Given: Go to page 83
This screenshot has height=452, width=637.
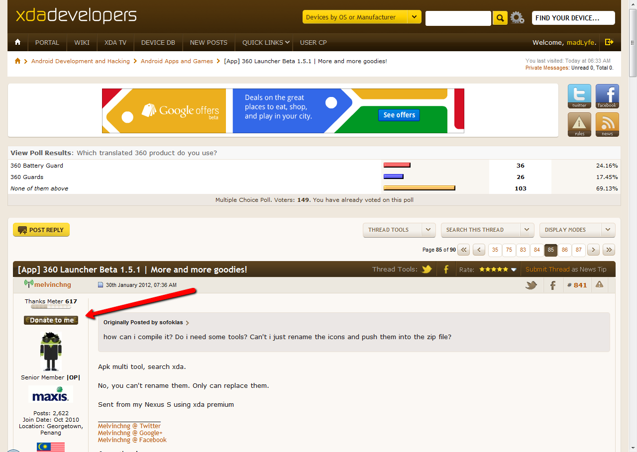Looking at the screenshot, I should (x=523, y=250).
